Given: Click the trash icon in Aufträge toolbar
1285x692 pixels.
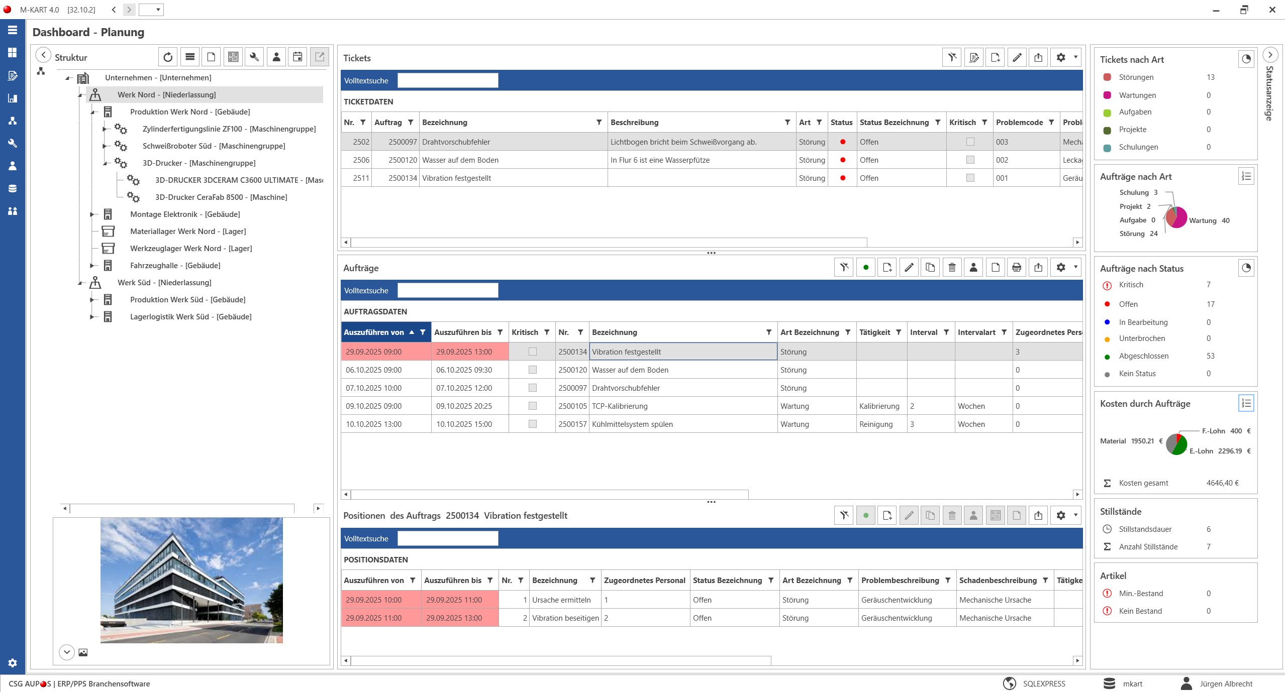Looking at the screenshot, I should [952, 268].
